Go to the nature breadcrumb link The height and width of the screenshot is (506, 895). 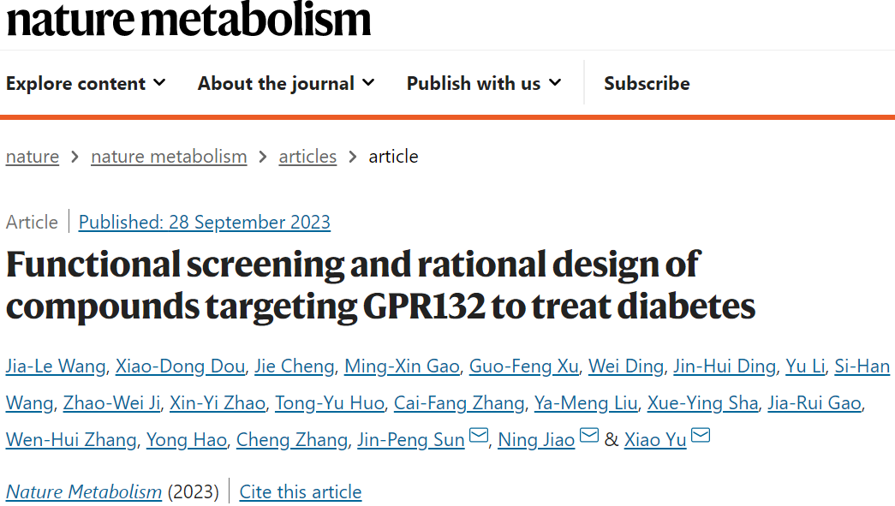tap(33, 157)
